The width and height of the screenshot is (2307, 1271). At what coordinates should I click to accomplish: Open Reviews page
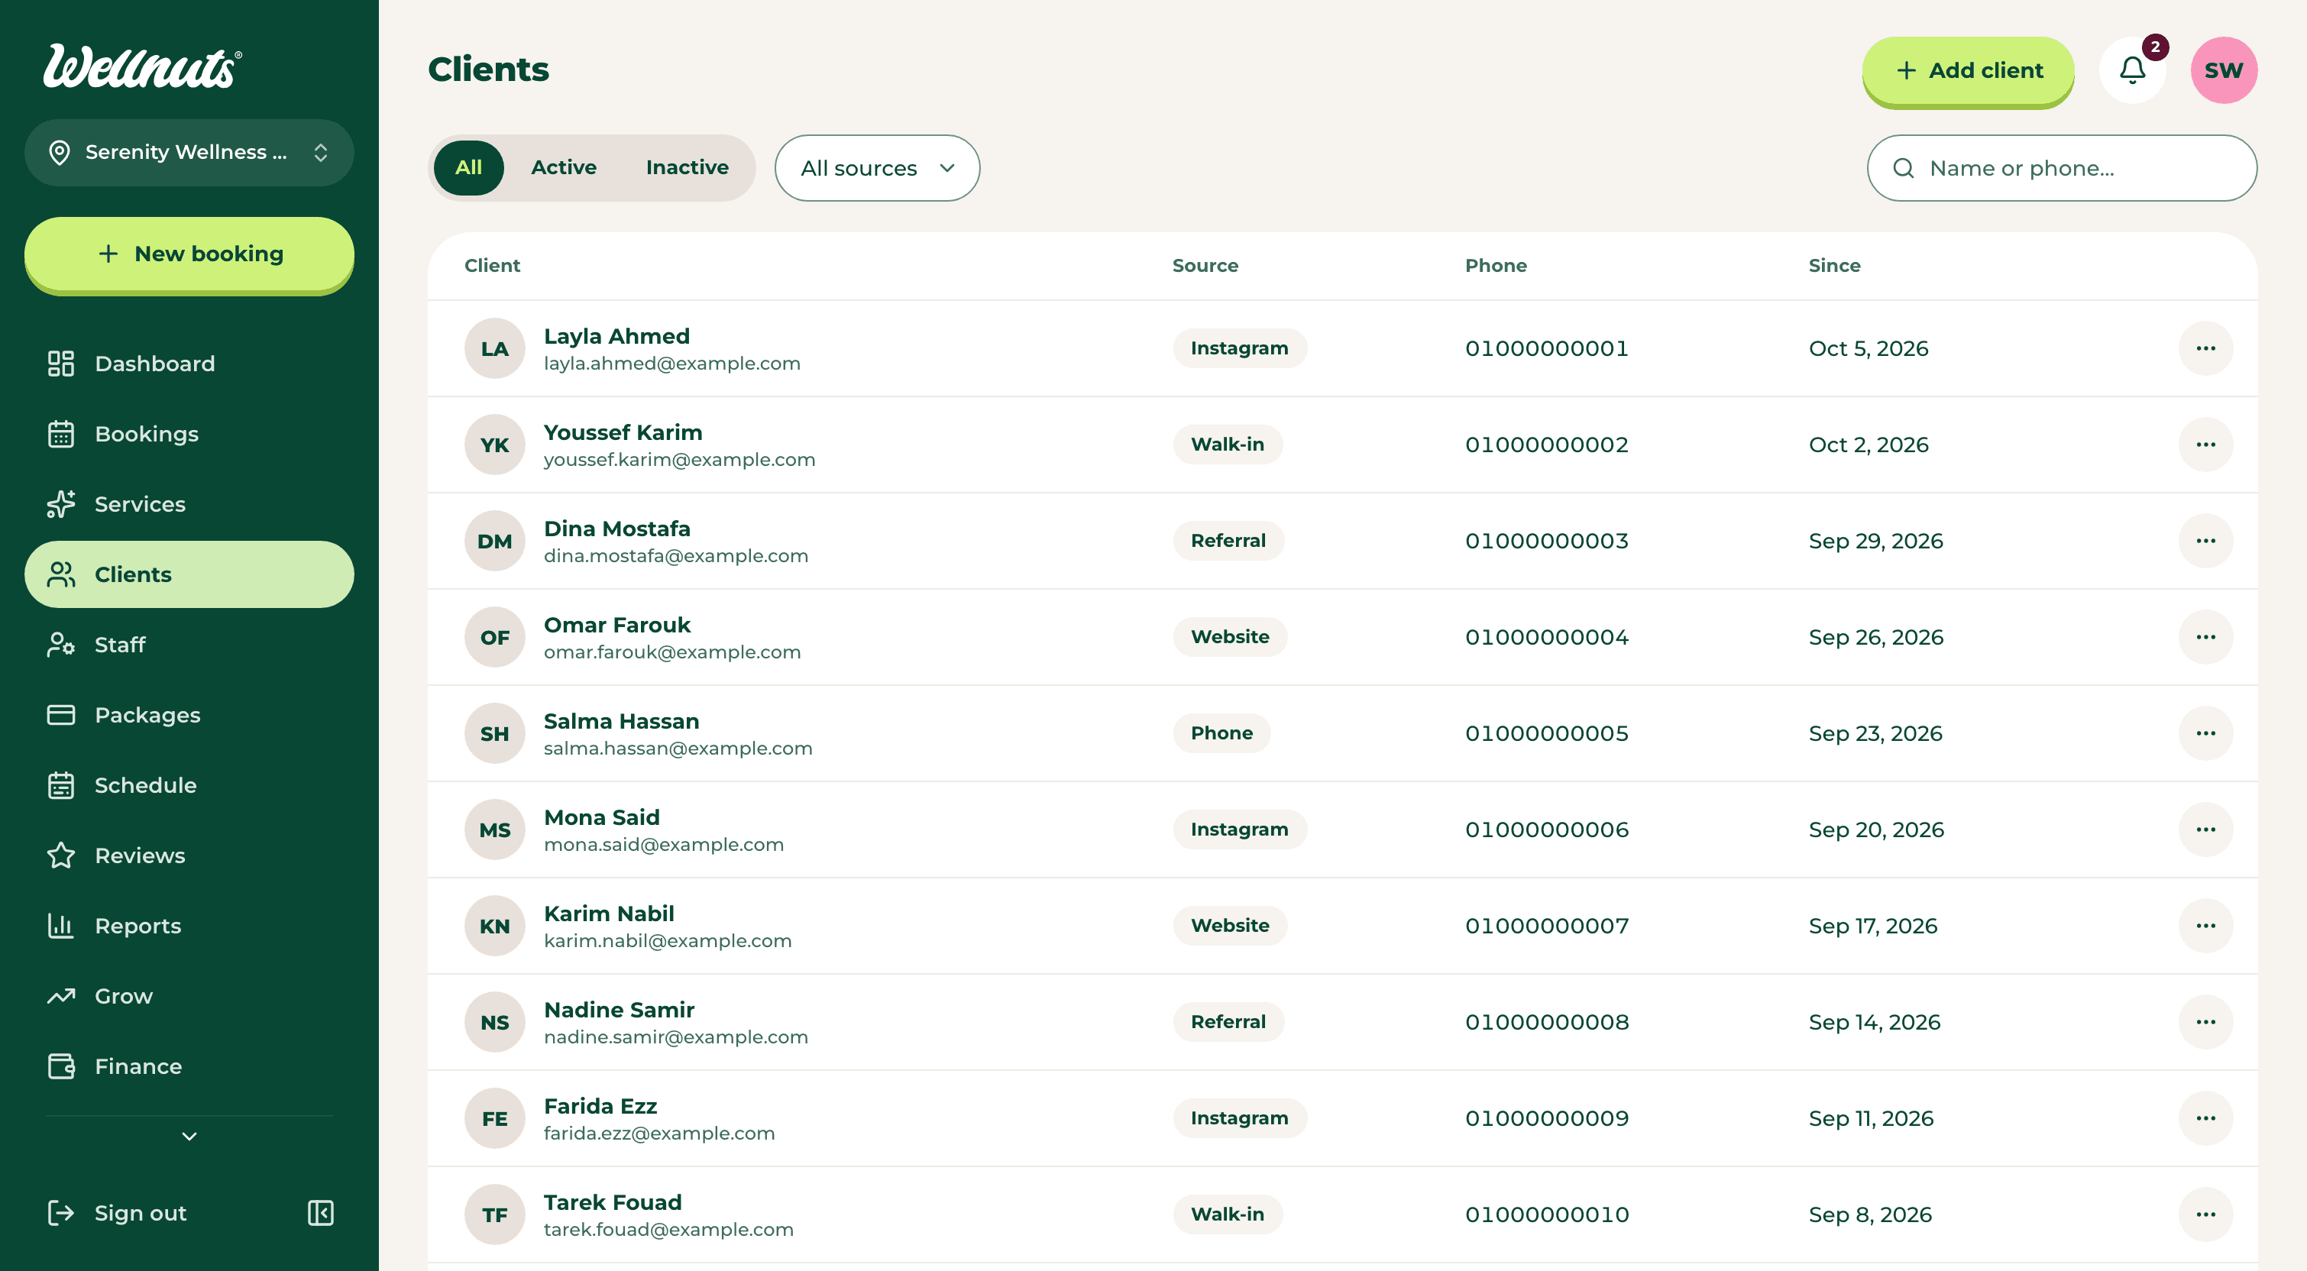click(x=189, y=855)
